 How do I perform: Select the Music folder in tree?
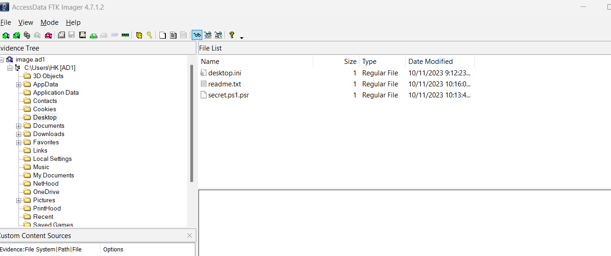tap(41, 167)
